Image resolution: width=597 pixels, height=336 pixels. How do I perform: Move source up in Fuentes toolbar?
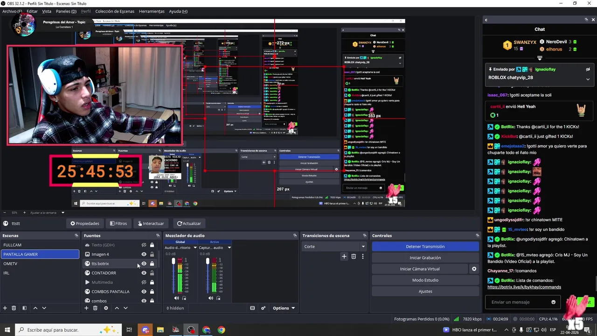tap(117, 308)
